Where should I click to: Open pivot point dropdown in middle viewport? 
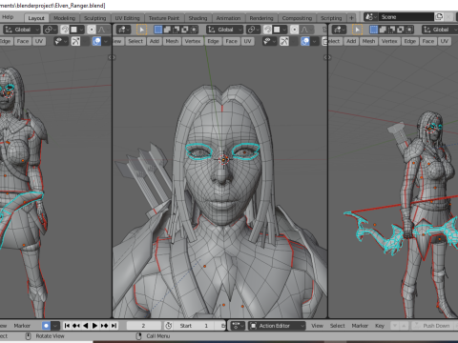coord(253,30)
